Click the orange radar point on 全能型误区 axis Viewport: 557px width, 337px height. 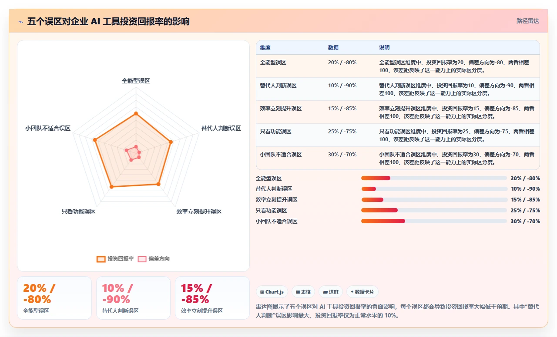point(136,113)
